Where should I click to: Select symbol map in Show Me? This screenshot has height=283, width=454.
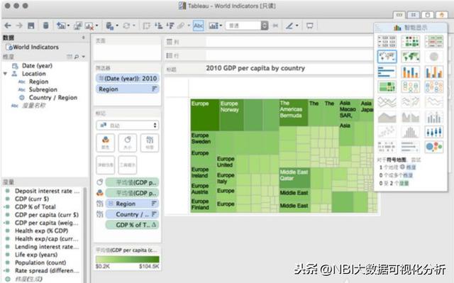387,57
